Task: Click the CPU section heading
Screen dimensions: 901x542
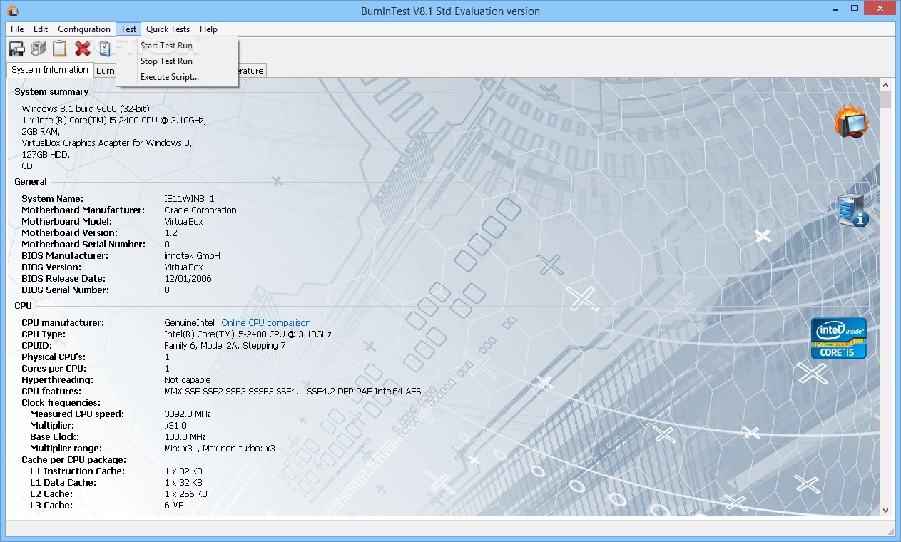Action: click(23, 306)
